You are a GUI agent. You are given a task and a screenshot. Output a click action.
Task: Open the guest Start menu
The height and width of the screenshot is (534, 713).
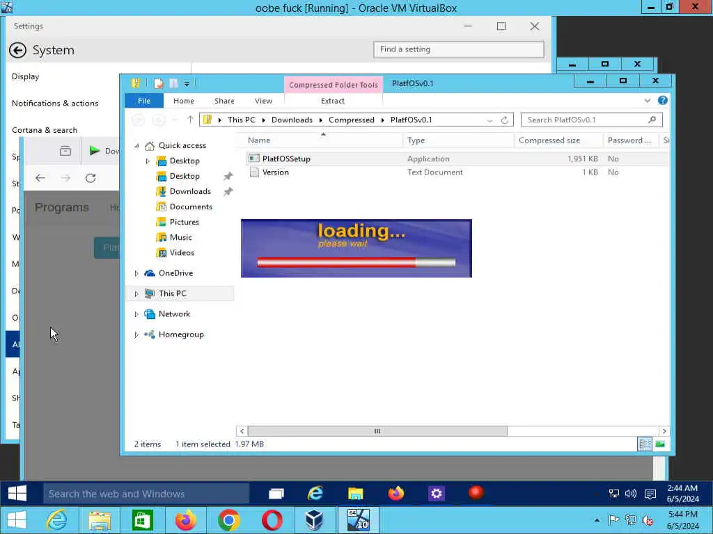coord(17,494)
